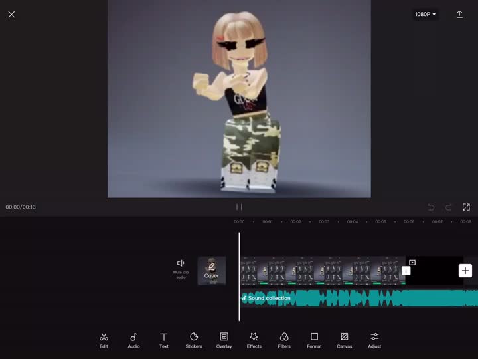Open the 1080P resolution dropdown
478x359 pixels.
pyautogui.click(x=426, y=14)
